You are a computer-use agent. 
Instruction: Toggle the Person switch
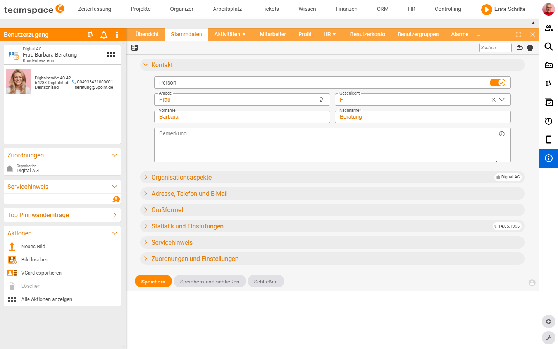click(x=498, y=83)
